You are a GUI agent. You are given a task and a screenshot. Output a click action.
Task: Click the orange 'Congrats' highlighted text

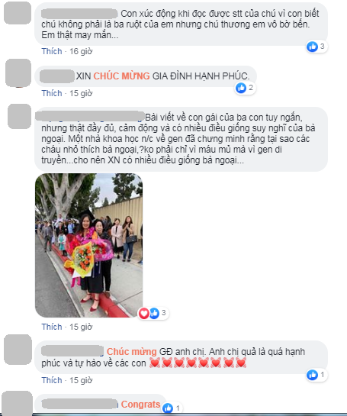140,405
